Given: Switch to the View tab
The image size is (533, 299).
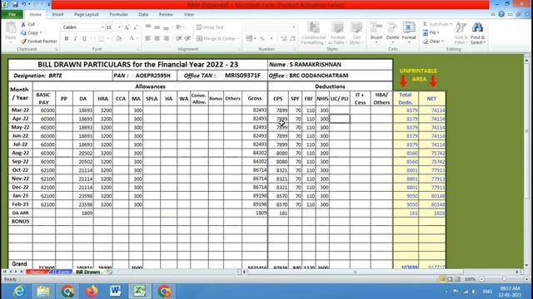Looking at the screenshot, I should coord(189,15).
